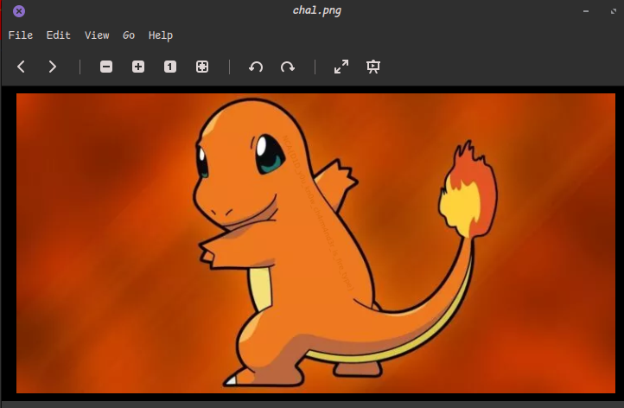Rotate the image clockwise
The width and height of the screenshot is (624, 408).
288,67
